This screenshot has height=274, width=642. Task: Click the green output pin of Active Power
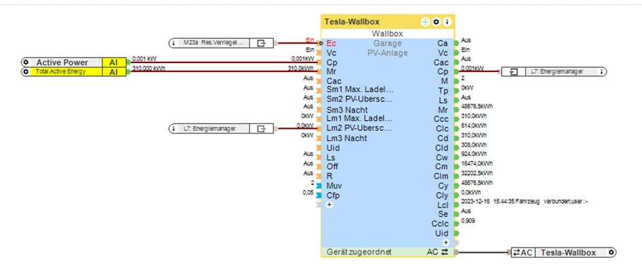coord(128,62)
